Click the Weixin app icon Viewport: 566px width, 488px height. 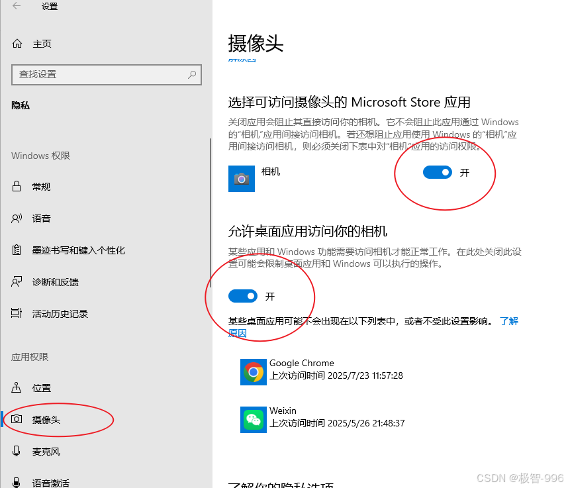tap(254, 420)
